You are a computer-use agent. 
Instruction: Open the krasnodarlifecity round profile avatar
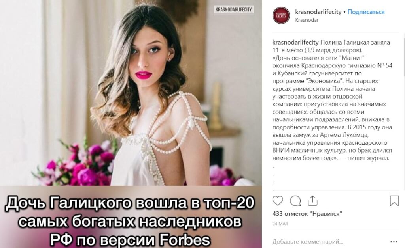281,15
